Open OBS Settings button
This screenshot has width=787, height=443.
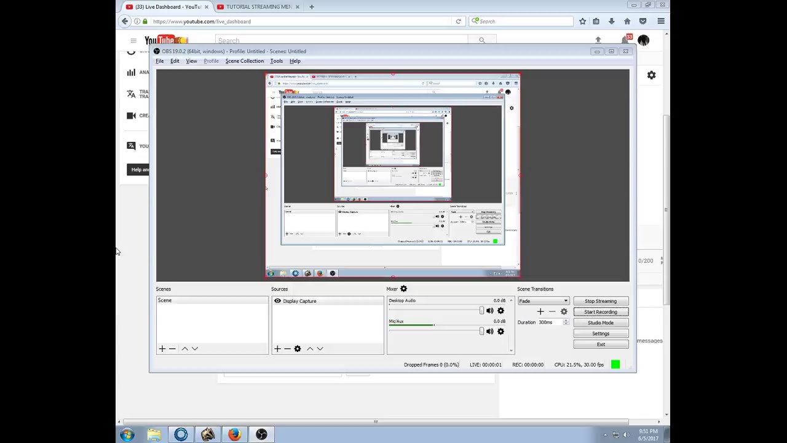pyautogui.click(x=601, y=333)
